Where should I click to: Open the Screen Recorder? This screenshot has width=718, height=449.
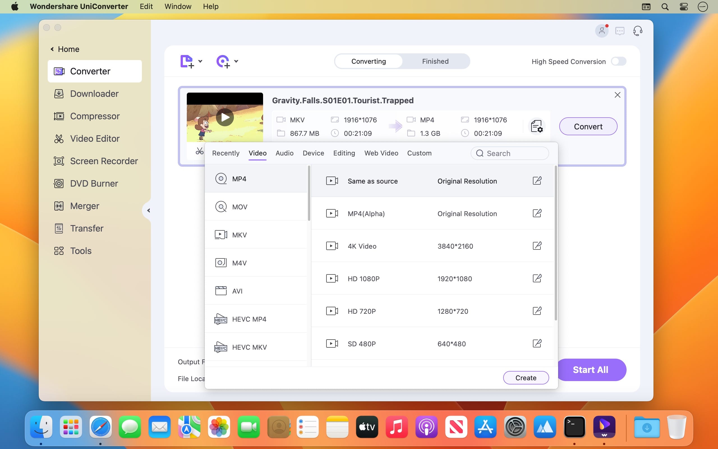(103, 161)
